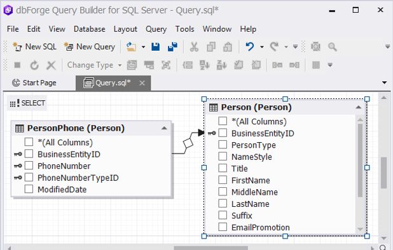Screen dimensions: 393x250
Task: Open the diagram toolbar overflow dropdown arrow
Action: click(330, 65)
